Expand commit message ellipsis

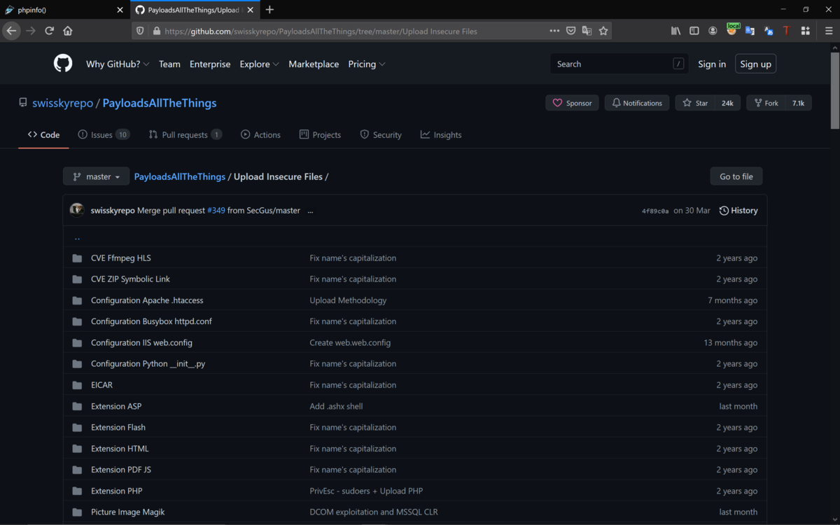pyautogui.click(x=310, y=211)
